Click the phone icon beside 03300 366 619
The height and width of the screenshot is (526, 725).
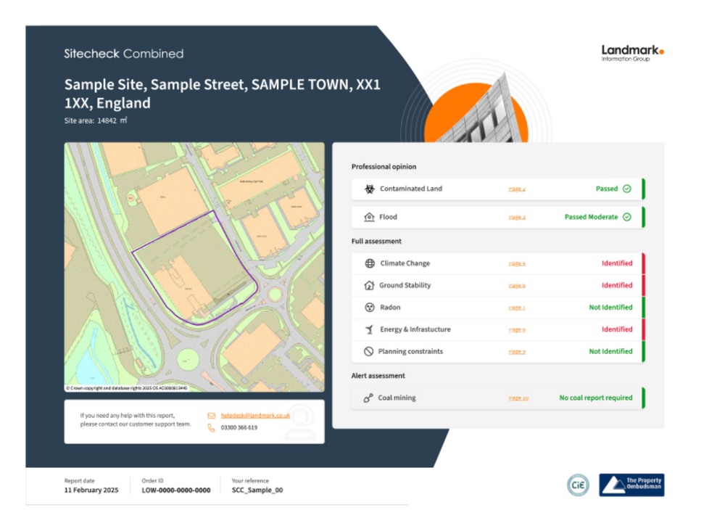(x=211, y=428)
